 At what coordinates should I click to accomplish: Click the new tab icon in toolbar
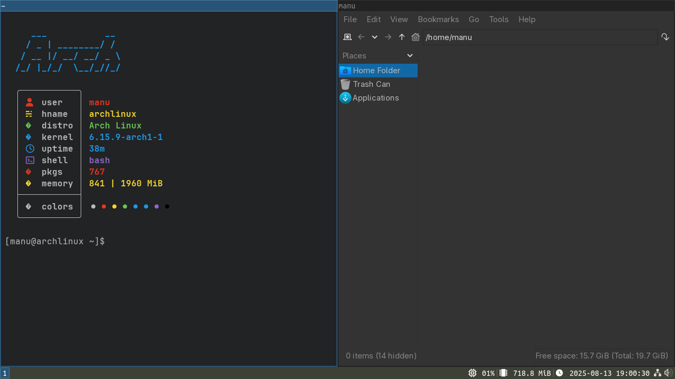[x=347, y=37]
